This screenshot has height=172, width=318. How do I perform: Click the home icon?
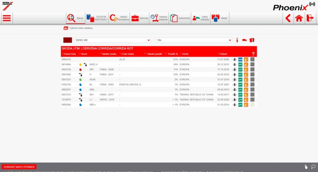point(299,18)
